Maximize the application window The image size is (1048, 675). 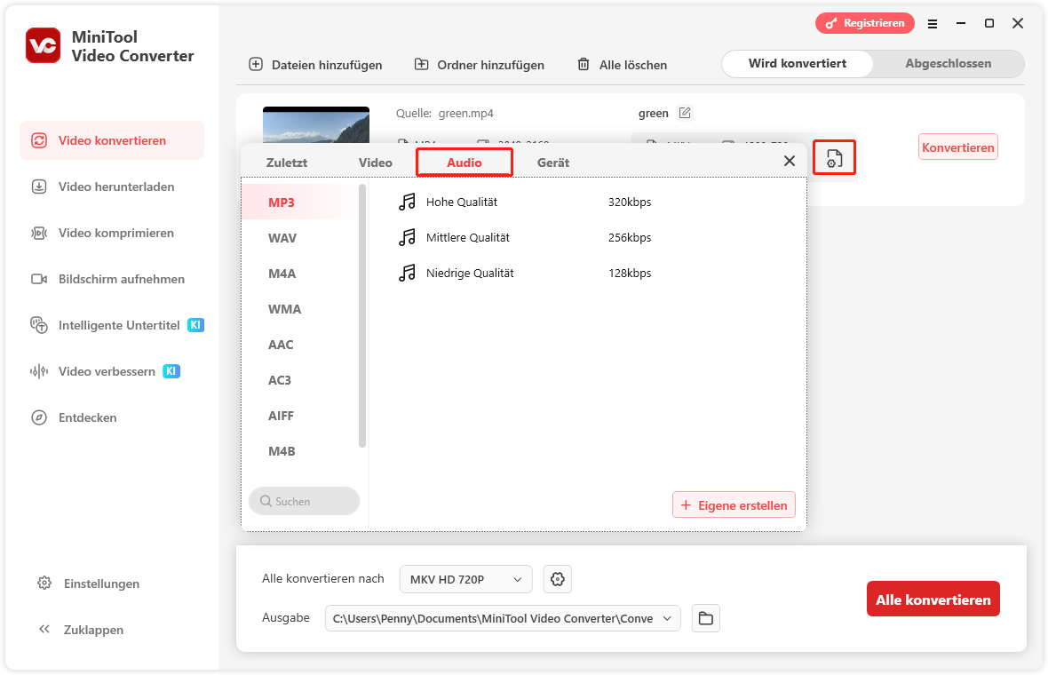[989, 23]
